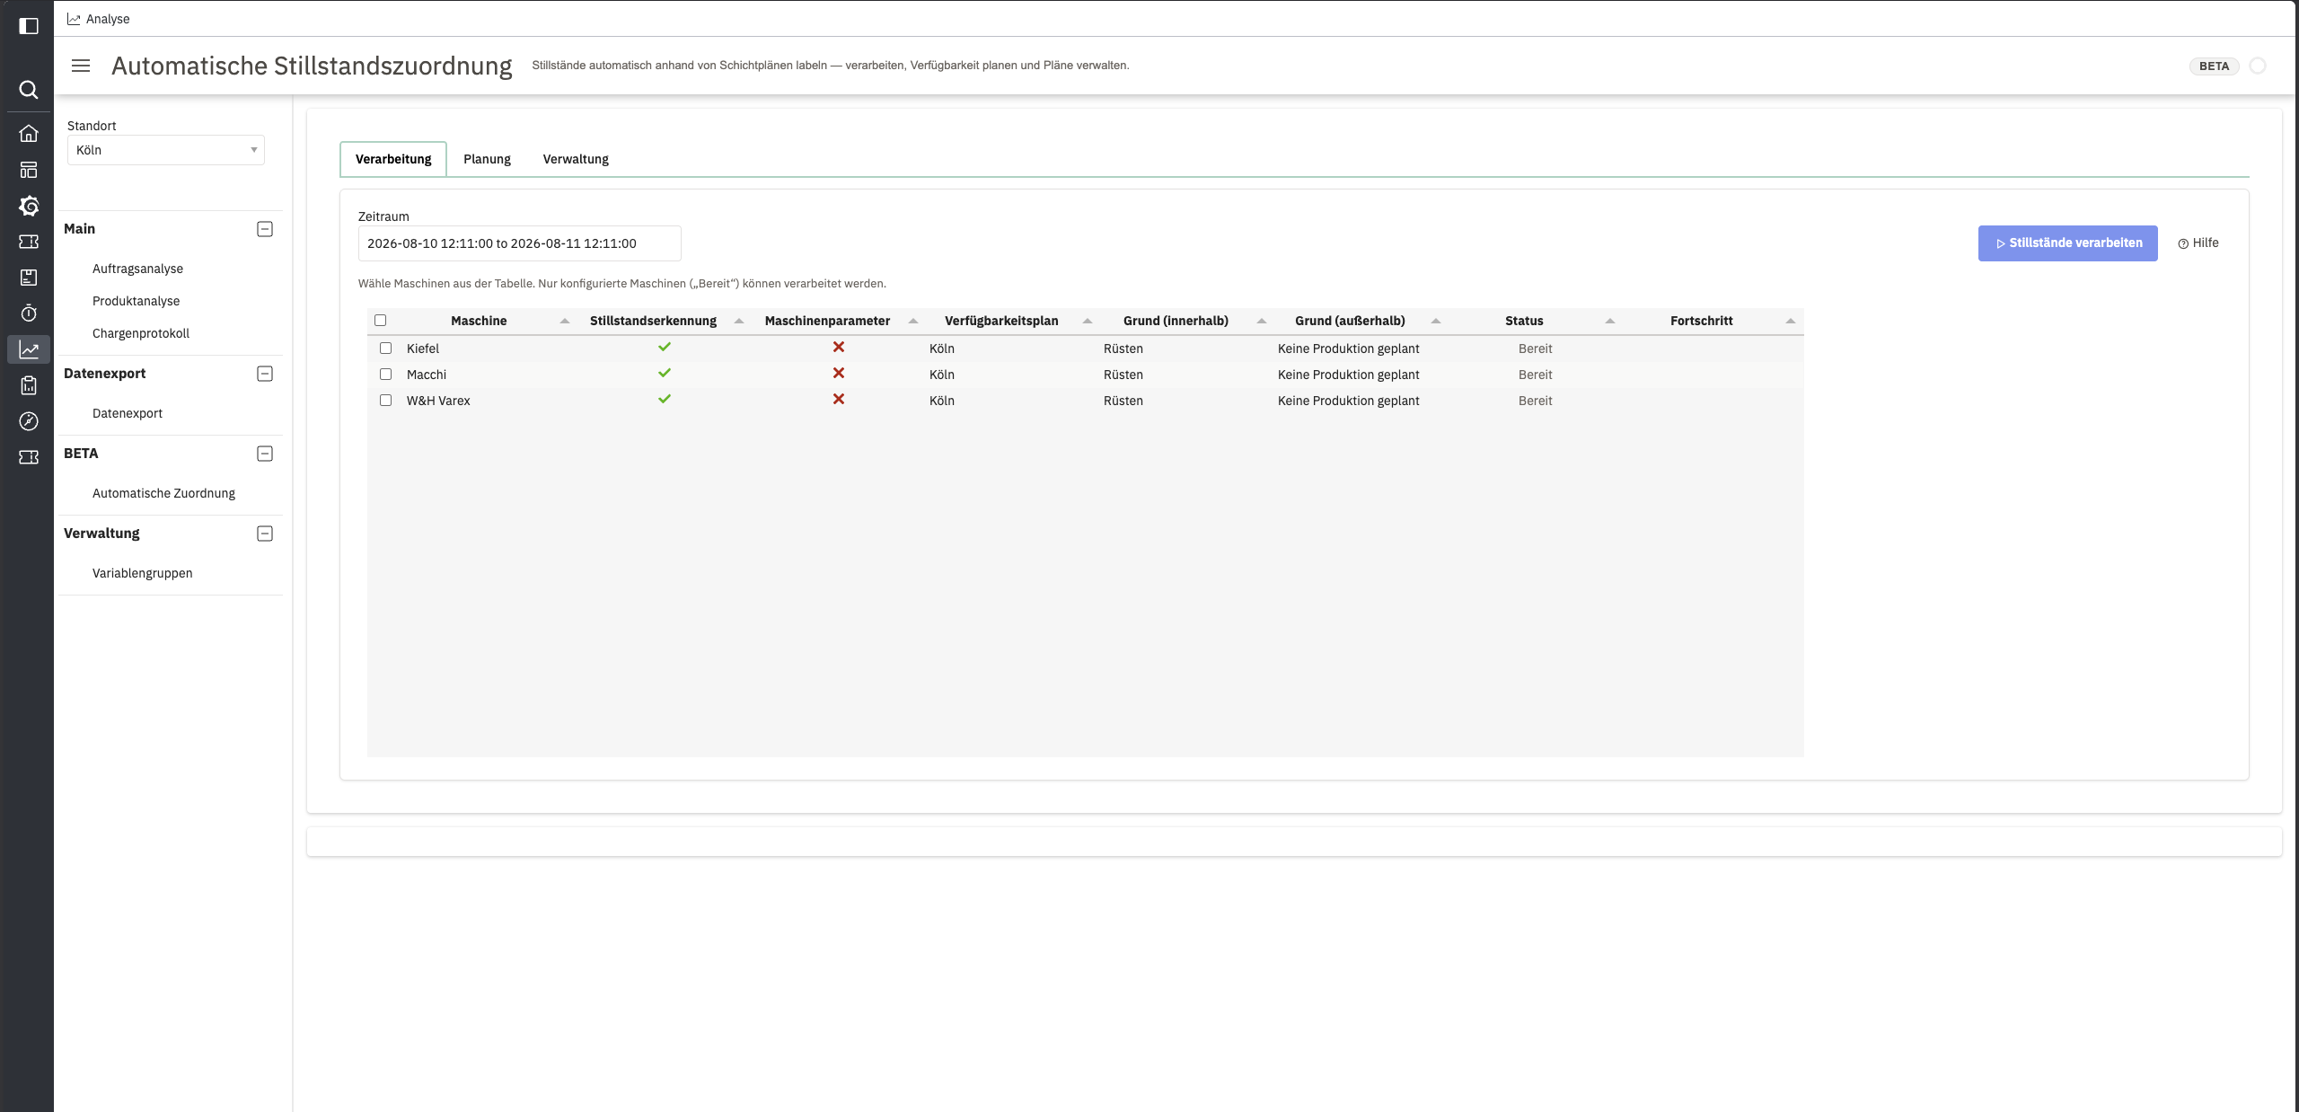Sort table by Maschine column arrow
This screenshot has width=2299, height=1112.
(x=565, y=321)
